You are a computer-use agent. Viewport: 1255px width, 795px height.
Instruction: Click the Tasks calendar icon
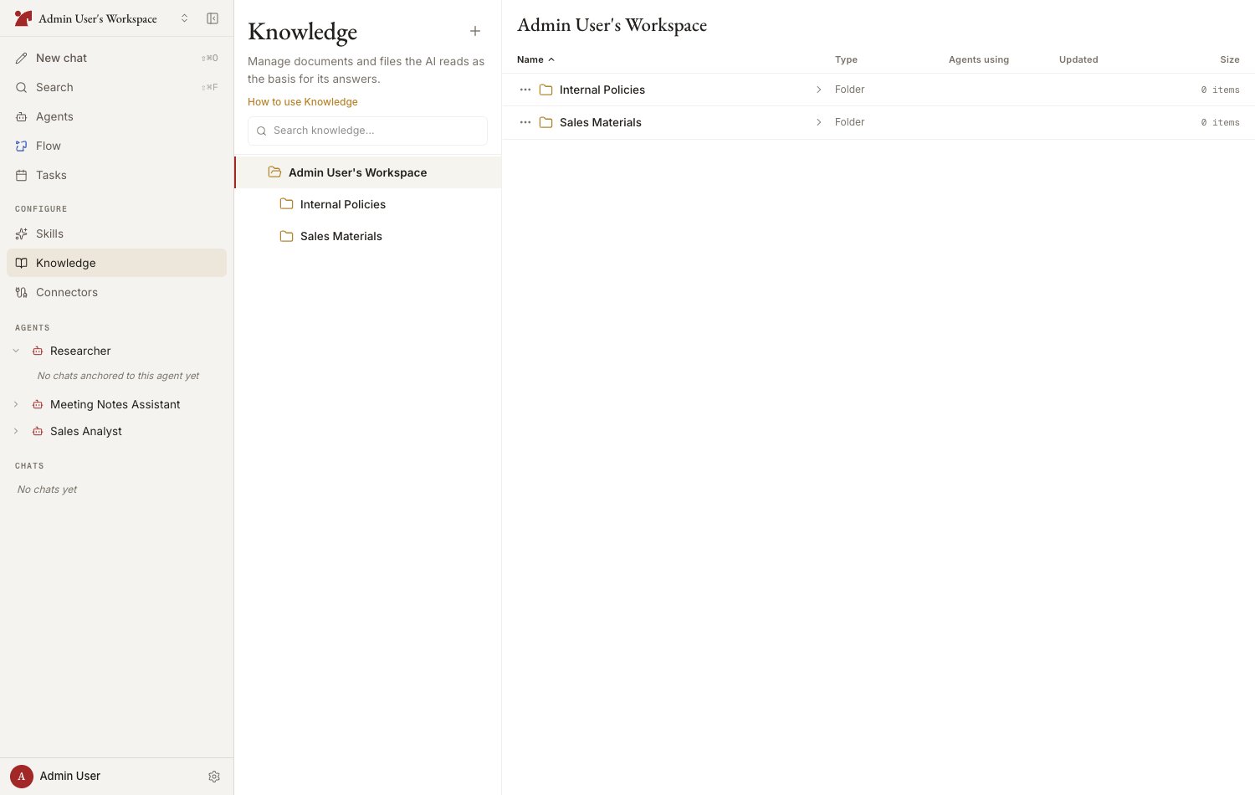tap(22, 175)
